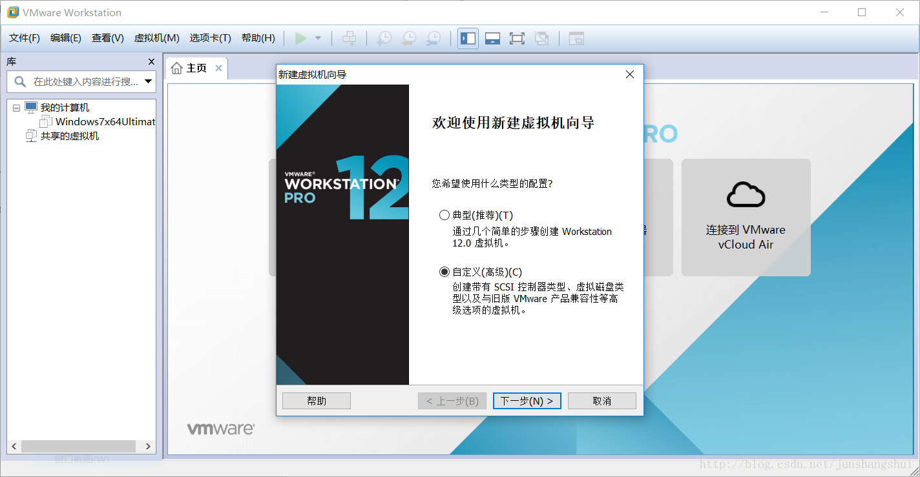The height and width of the screenshot is (477, 920).
Task: Open the library search filter dropdown
Action: tap(149, 81)
